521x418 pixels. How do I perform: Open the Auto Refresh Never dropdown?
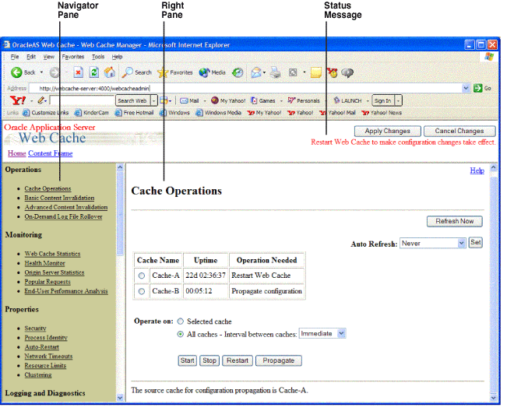click(432, 244)
